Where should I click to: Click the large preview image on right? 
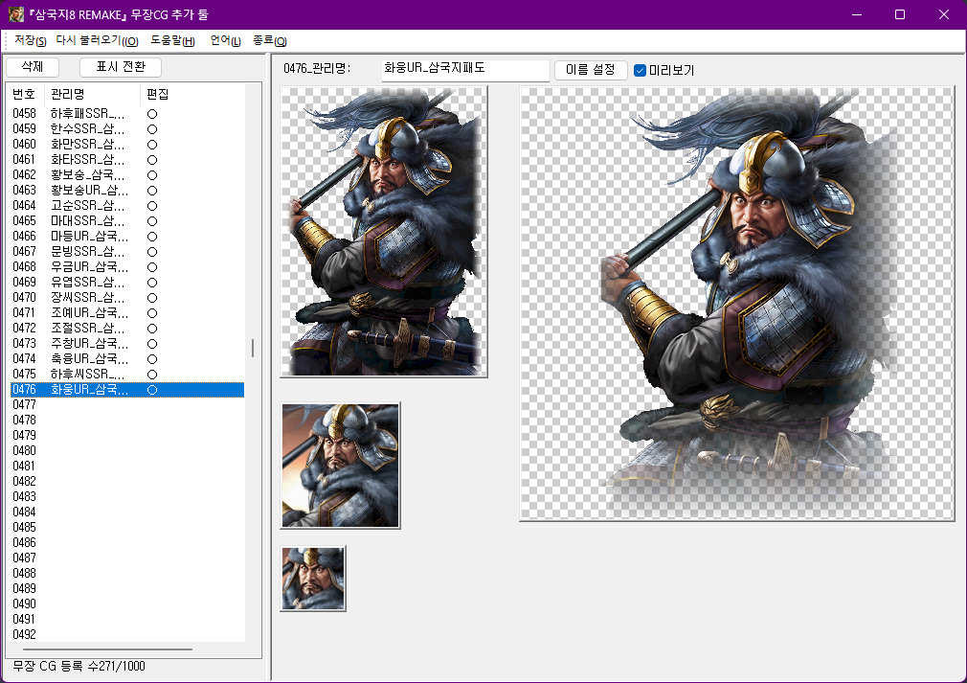click(737, 304)
